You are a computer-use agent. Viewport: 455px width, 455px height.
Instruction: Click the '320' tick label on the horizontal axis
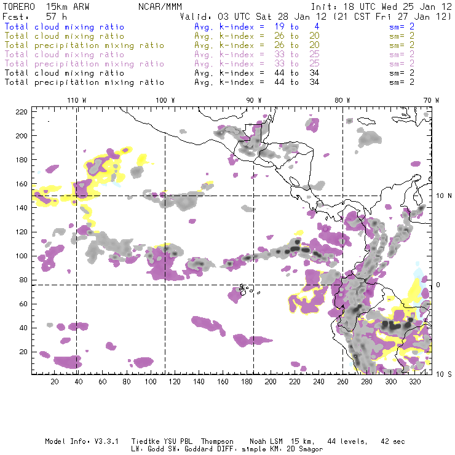tap(415, 382)
